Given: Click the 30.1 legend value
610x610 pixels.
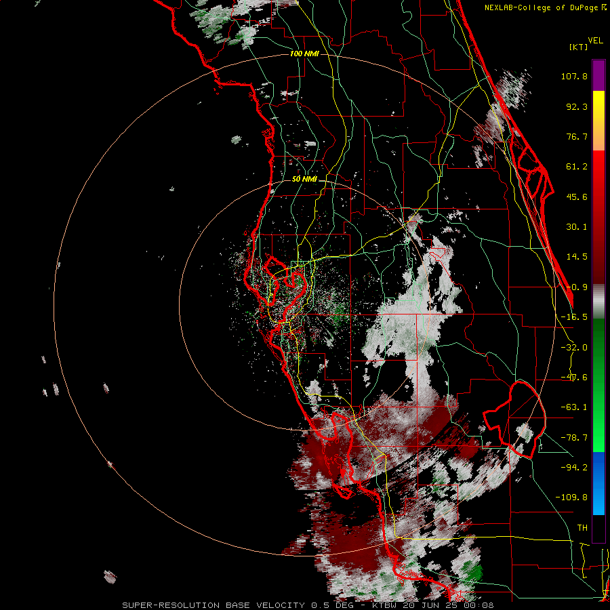Looking at the screenshot, I should (577, 227).
